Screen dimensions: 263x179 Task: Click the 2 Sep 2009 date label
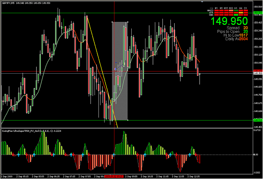click(7, 176)
